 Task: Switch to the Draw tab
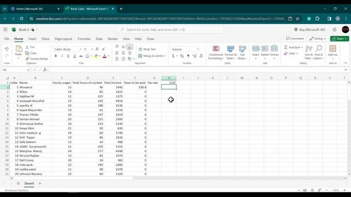[x=150, y=39]
